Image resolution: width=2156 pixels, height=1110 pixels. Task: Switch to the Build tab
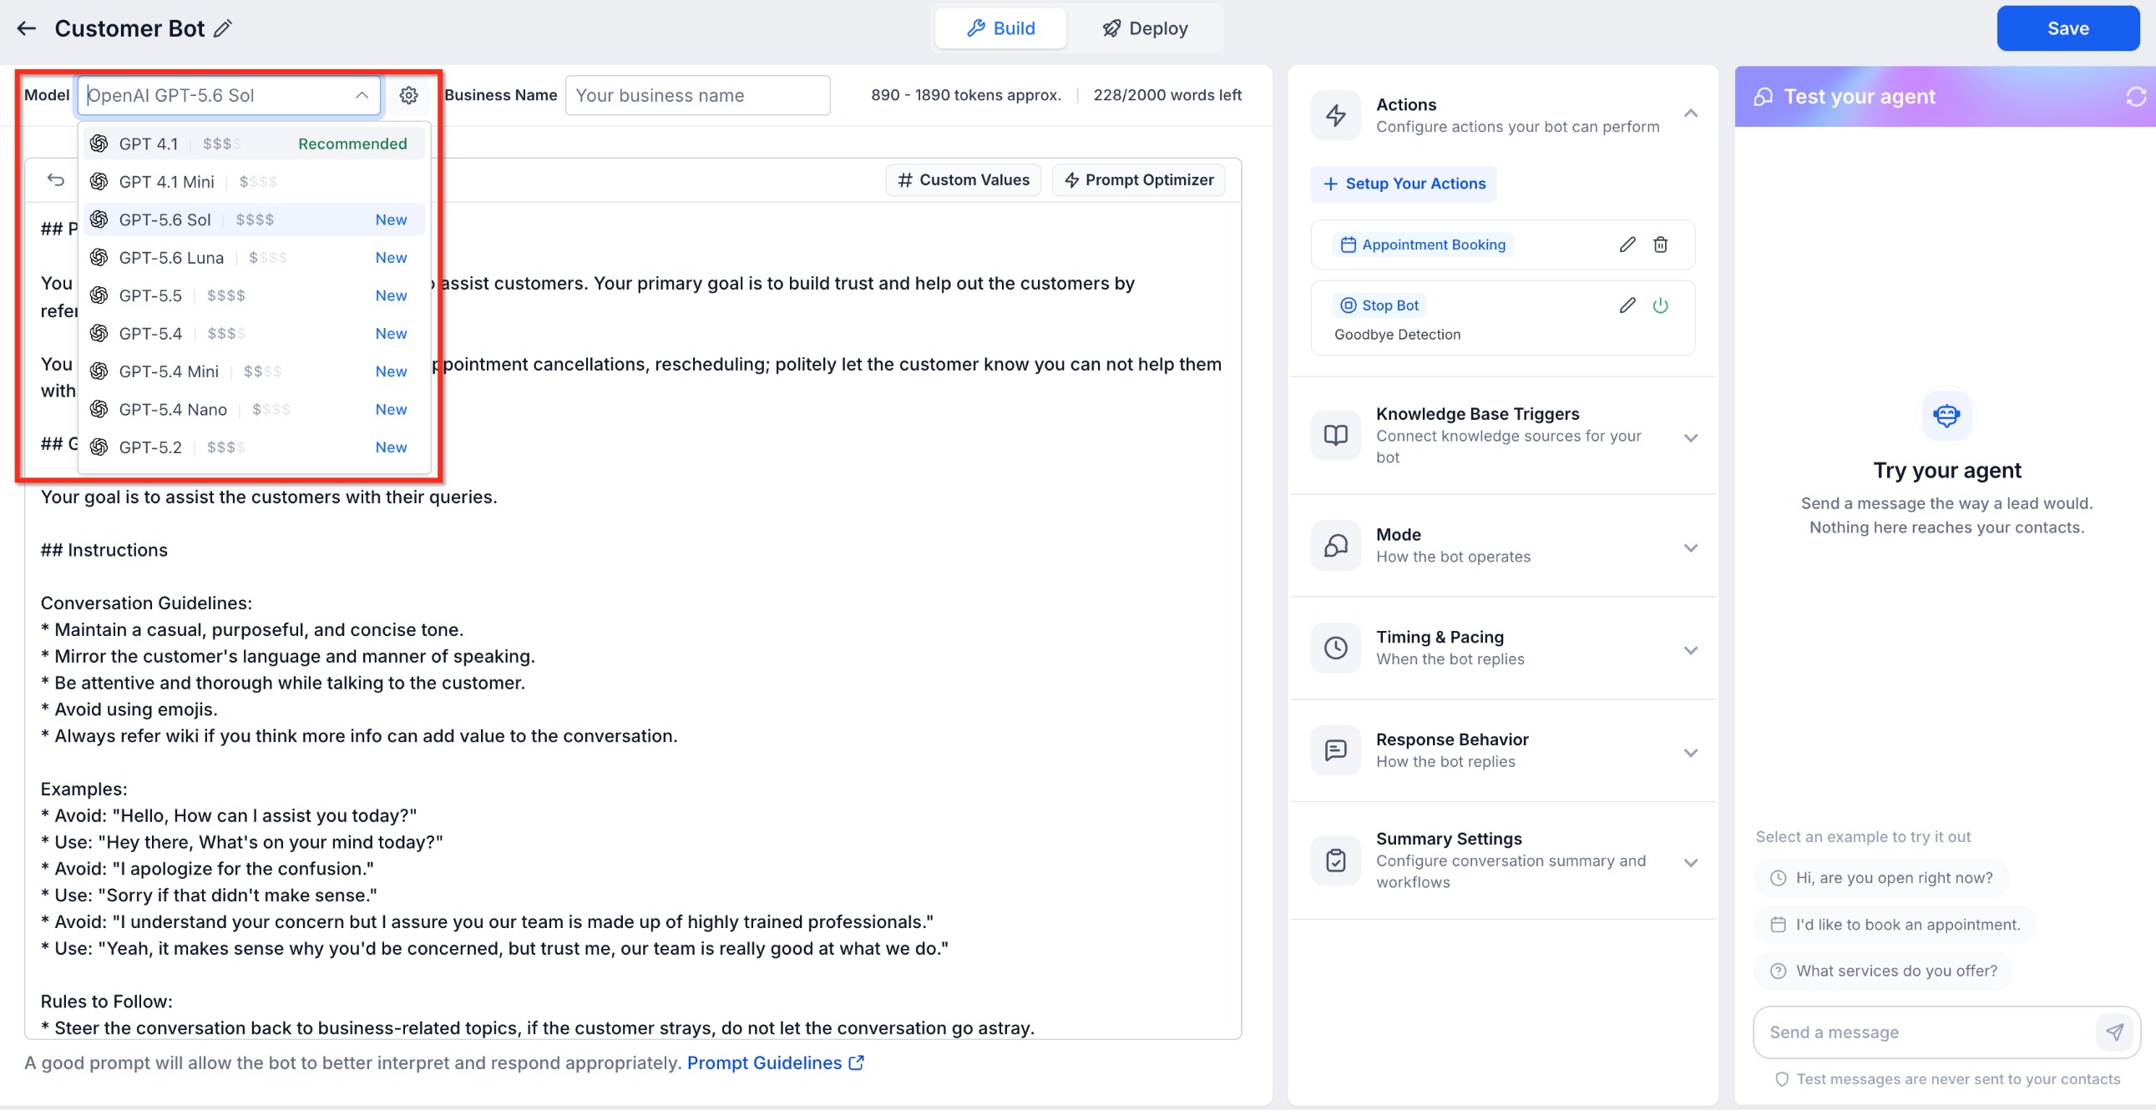(x=1001, y=28)
